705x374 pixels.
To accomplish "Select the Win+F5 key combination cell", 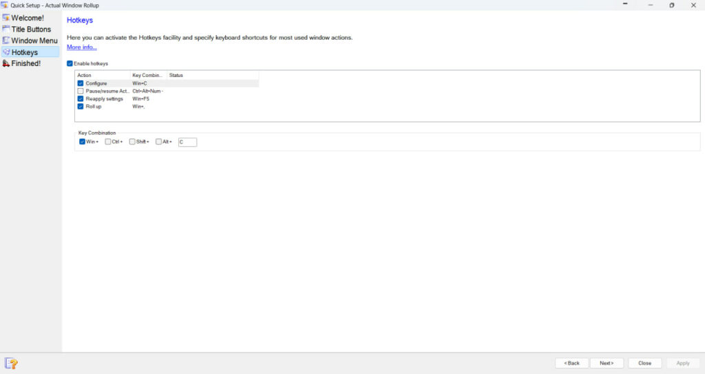I will coord(140,99).
